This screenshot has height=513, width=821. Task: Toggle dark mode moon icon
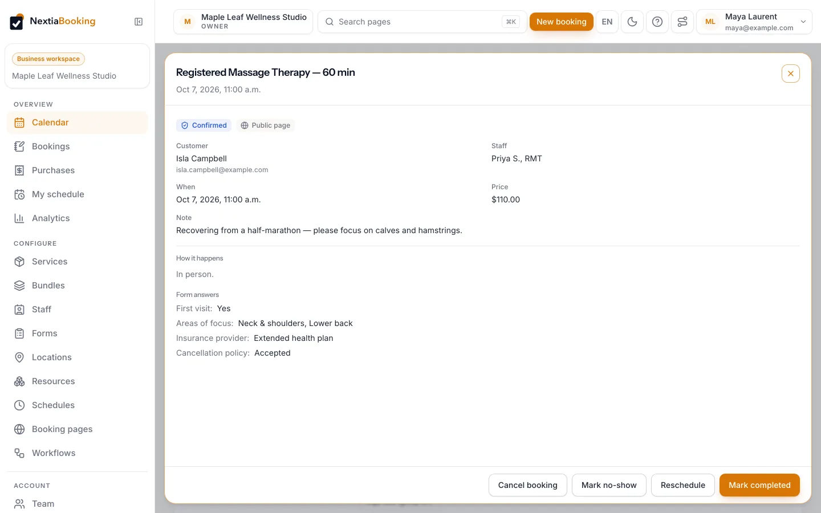coord(632,22)
